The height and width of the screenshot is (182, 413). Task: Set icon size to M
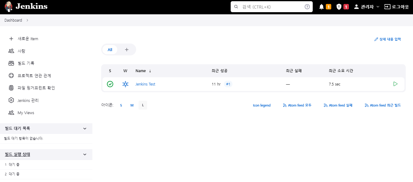132,105
